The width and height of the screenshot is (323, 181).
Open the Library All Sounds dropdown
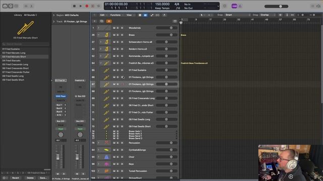pos(30,15)
